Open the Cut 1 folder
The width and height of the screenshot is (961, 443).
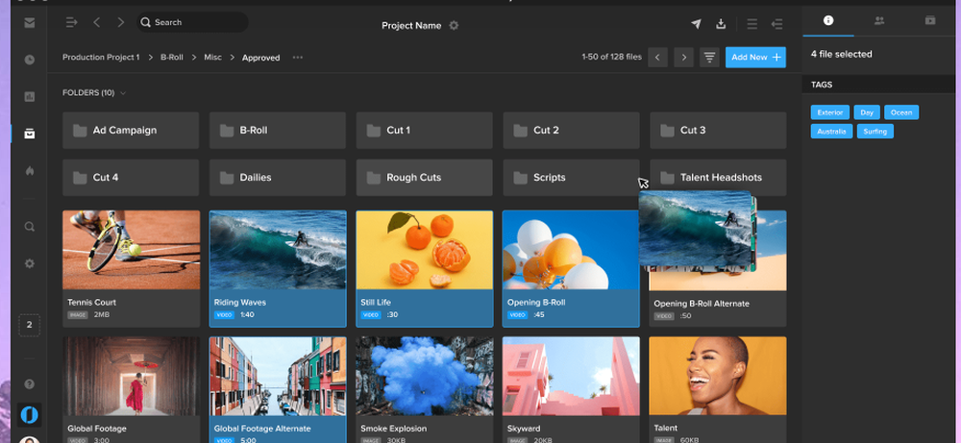[x=424, y=130]
